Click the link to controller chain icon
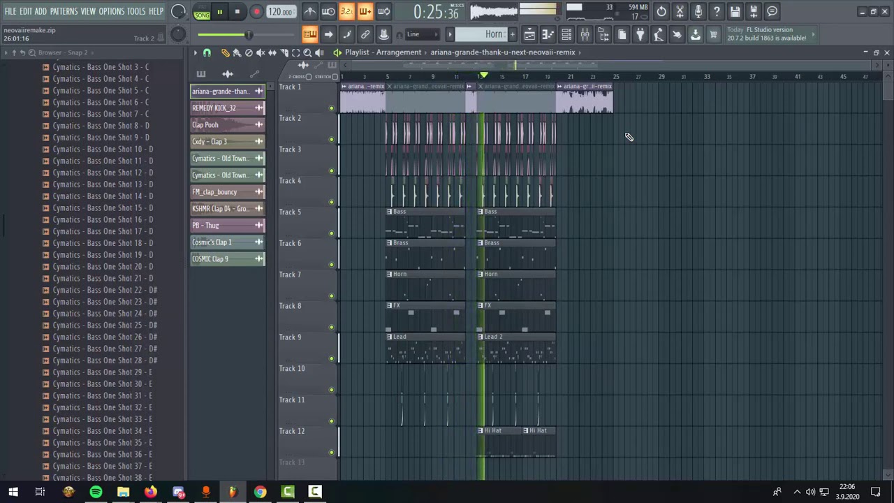 click(365, 34)
